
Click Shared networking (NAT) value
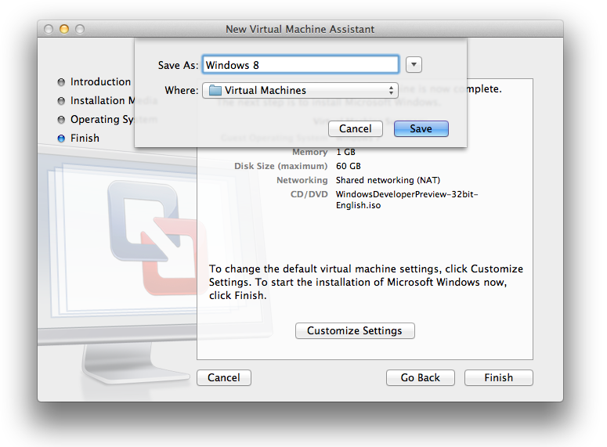388,180
